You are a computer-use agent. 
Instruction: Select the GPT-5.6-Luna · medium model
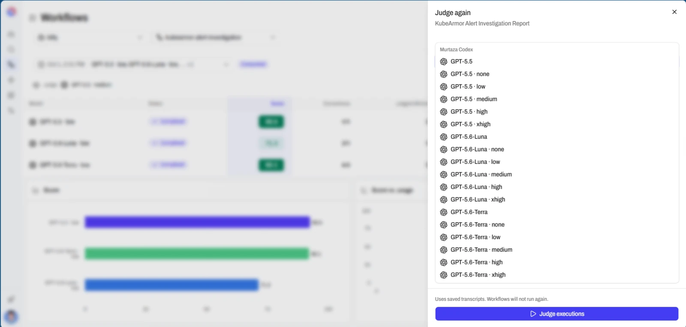(x=557, y=175)
